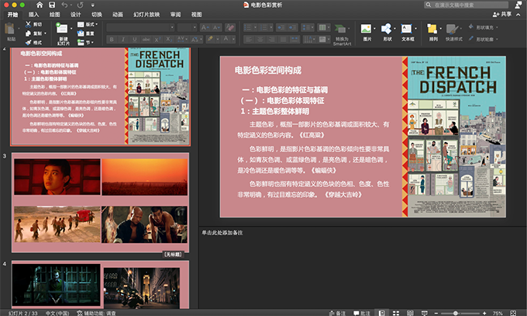Collapse the ribbon with the chevron
Screen dimensions: 527x316
tap(518, 15)
